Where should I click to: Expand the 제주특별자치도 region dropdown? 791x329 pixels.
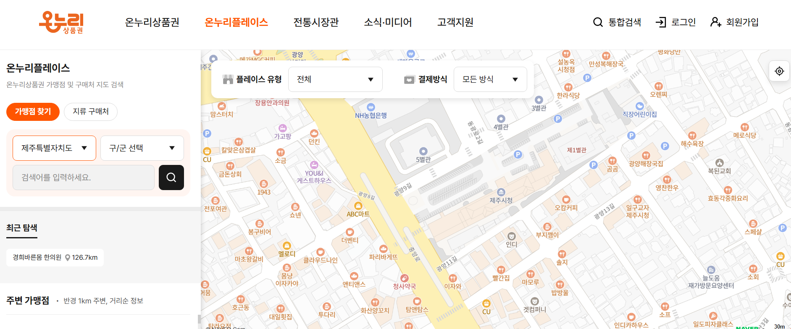click(54, 148)
